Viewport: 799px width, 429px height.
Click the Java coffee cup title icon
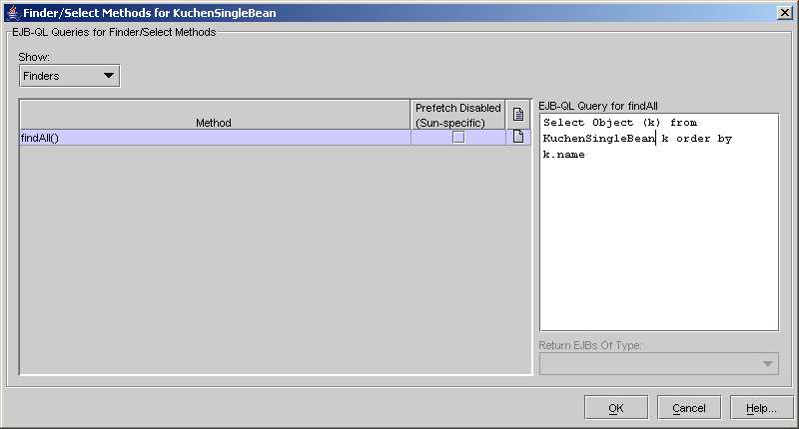[11, 12]
